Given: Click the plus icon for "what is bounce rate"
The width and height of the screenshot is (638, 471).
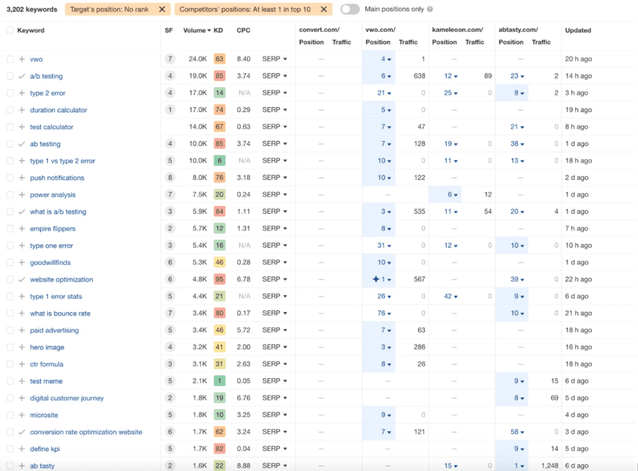Looking at the screenshot, I should pyautogui.click(x=22, y=313).
